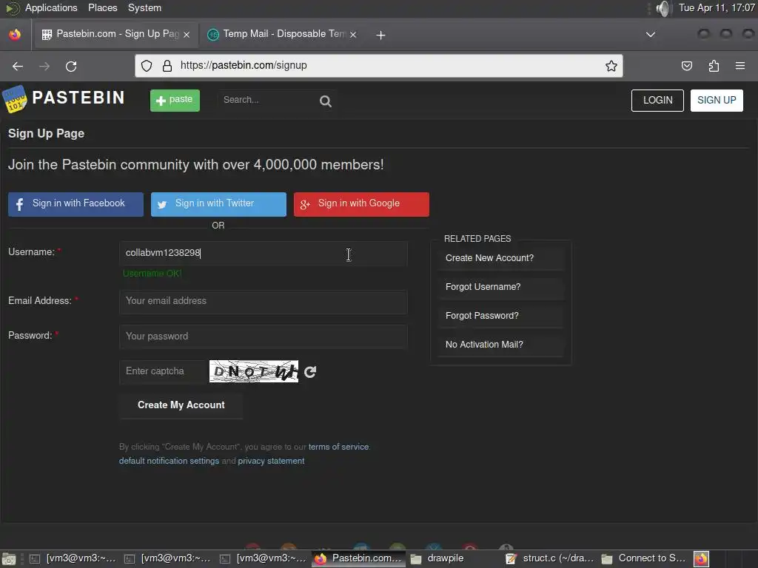758x568 pixels.
Task: Open the Applications menu
Action: point(51,7)
